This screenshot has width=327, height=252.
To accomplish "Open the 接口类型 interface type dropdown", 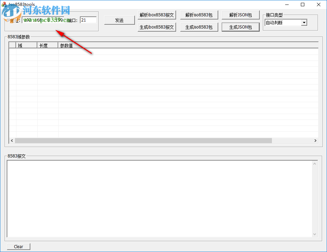I will coord(304,22).
